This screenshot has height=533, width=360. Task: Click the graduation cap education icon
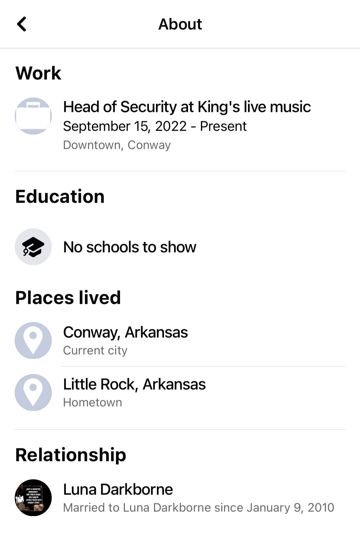point(33,247)
